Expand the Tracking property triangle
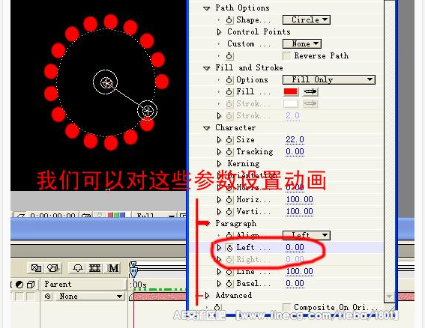 (x=219, y=152)
